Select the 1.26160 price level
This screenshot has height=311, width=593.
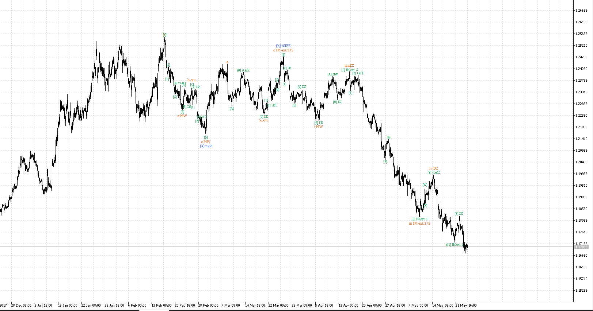click(581, 22)
